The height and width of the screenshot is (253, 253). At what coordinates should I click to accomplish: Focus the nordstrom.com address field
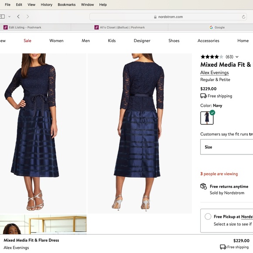point(168,17)
